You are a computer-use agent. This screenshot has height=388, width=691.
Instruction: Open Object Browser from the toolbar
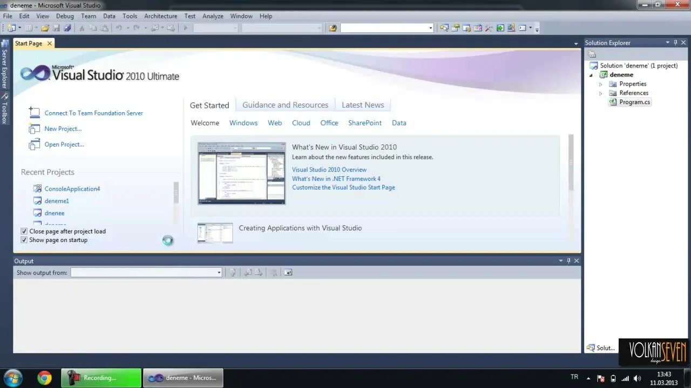click(478, 28)
